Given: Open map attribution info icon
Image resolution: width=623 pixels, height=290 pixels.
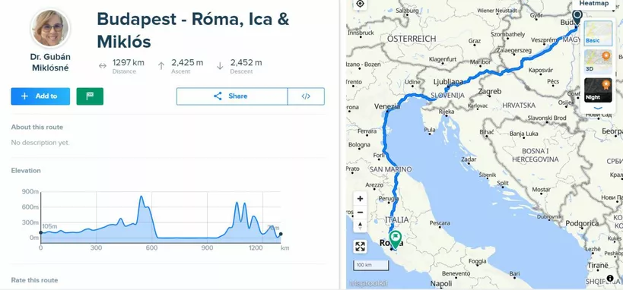Looking at the screenshot, I should pyautogui.click(x=610, y=279).
